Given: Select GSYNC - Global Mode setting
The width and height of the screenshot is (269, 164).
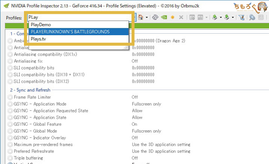Looking at the screenshot, I should [x=35, y=131].
